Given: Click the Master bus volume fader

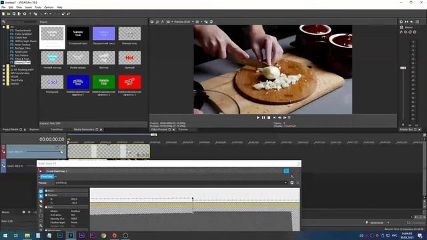Looking at the screenshot, I should 403,68.
